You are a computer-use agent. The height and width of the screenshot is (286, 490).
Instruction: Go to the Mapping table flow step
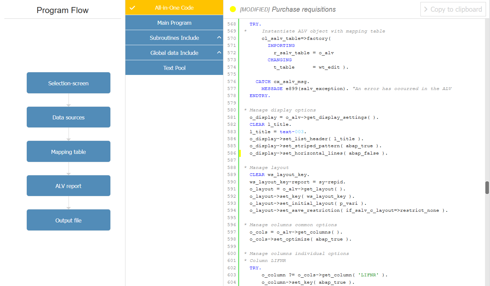pyautogui.click(x=69, y=152)
